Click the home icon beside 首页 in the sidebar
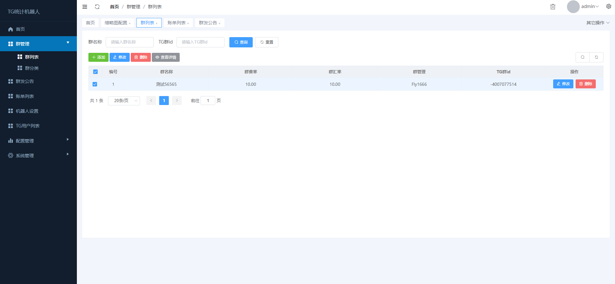Screen dimensions: 615x284 click(11, 29)
